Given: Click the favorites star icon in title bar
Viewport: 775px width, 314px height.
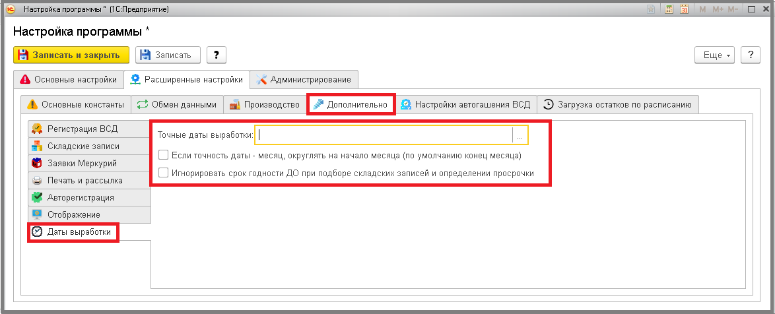Looking at the screenshot, I should (652, 9).
